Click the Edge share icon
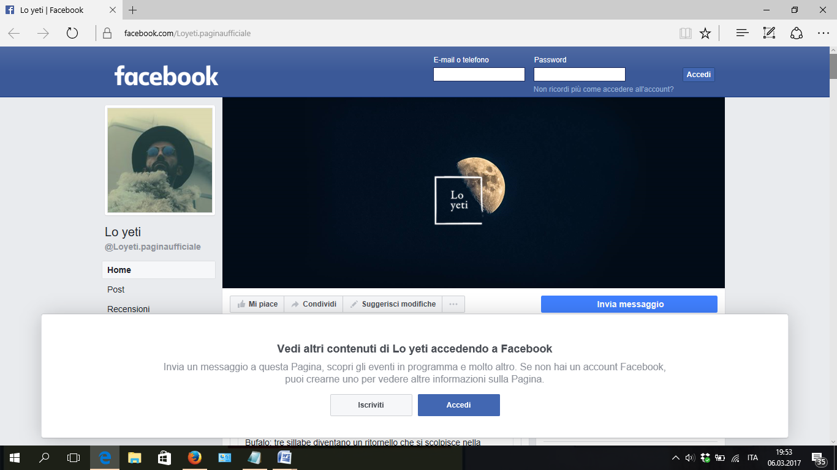837x470 pixels. pyautogui.click(x=796, y=33)
